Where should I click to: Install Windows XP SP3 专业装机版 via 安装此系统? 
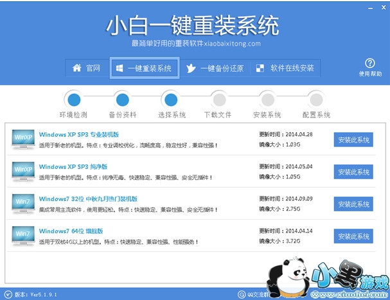353,140
